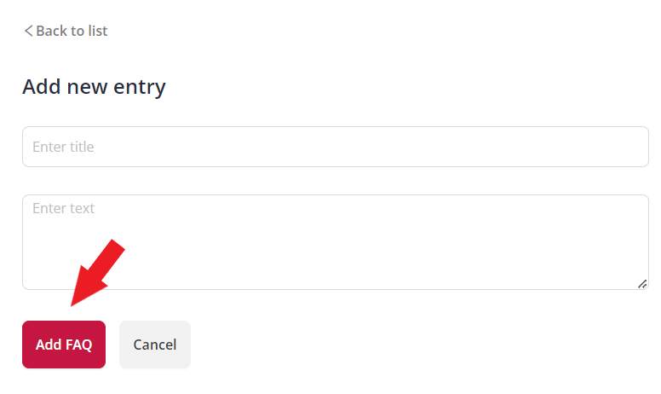This screenshot has height=394, width=661.
Task: Return to the FAQ list page
Action: (x=66, y=31)
